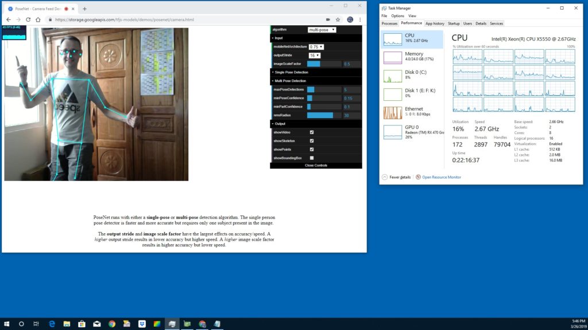Open the Resource Monitor link

click(x=441, y=177)
